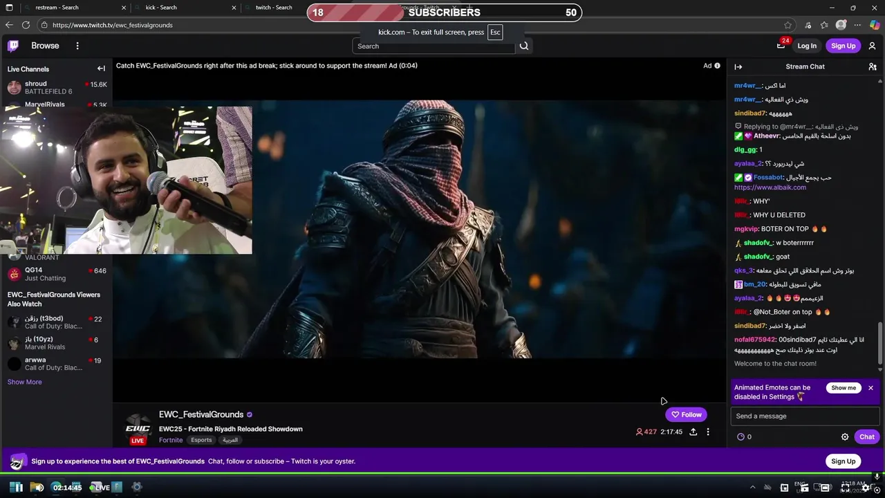Open stream more options three dots
The image size is (885, 498).
point(707,432)
